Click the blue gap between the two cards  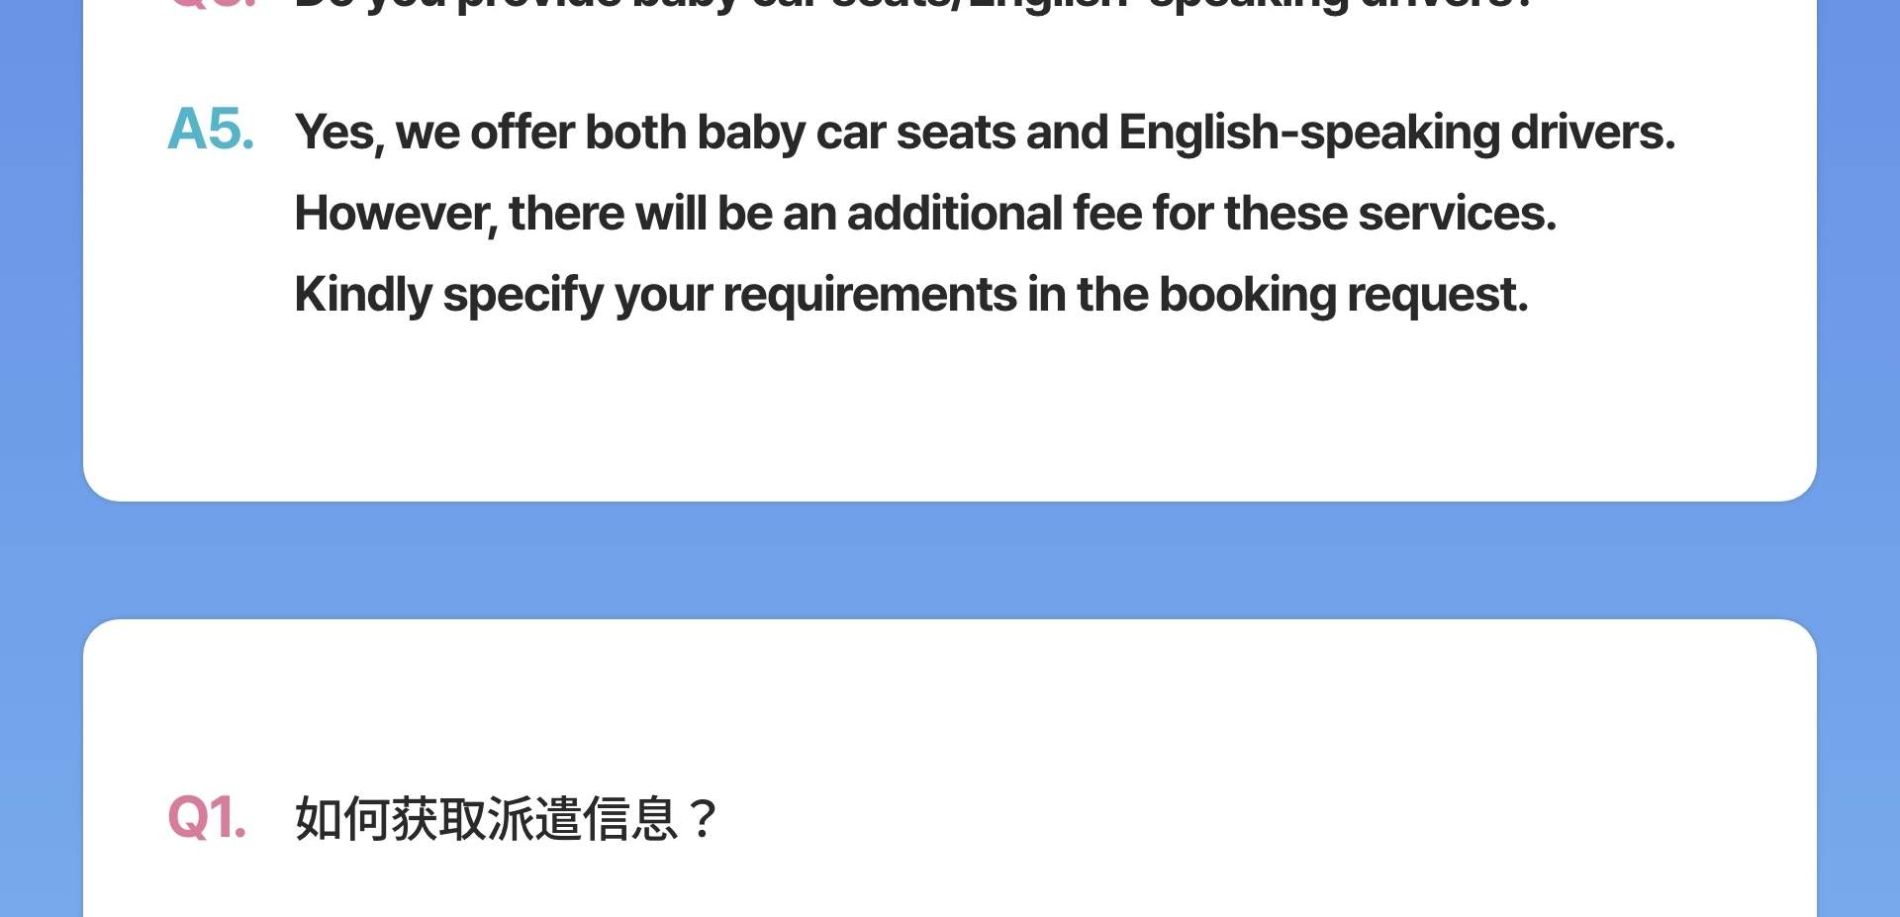(x=950, y=560)
